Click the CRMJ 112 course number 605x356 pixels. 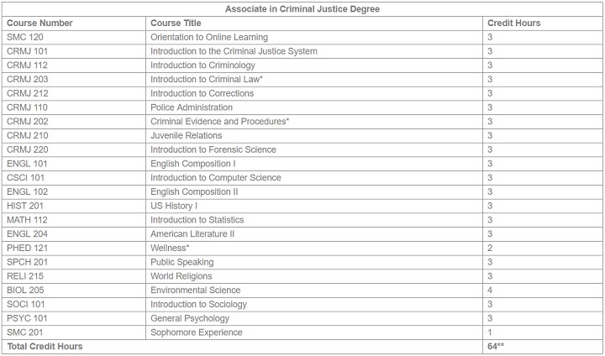27,65
